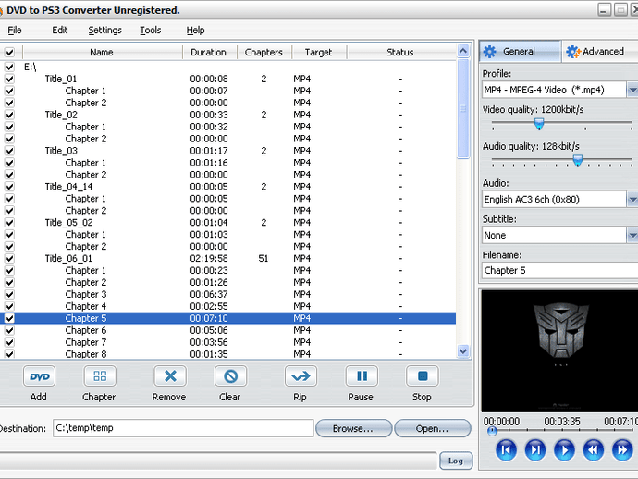The image size is (638, 479).
Task: Uncheck Title_01 checkbox
Action: [9, 79]
